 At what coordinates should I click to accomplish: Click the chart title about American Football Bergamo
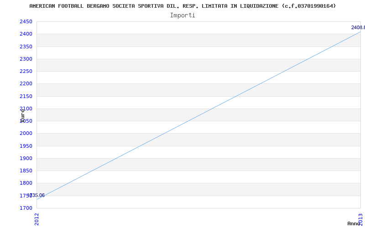183,6
